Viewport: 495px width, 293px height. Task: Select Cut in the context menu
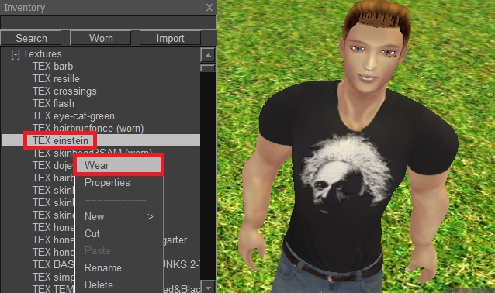click(x=92, y=234)
